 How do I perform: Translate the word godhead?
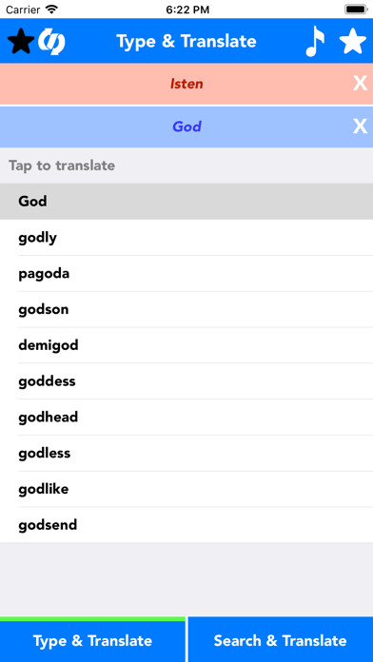(186, 418)
